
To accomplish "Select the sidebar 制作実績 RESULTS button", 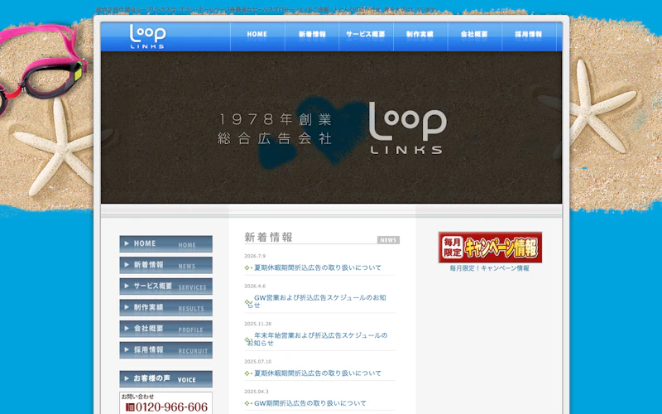I will click(166, 307).
